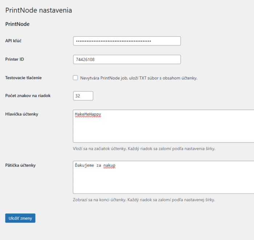Click the Testovacie tlačenie label
This screenshot has height=240, width=254.
(x=23, y=77)
